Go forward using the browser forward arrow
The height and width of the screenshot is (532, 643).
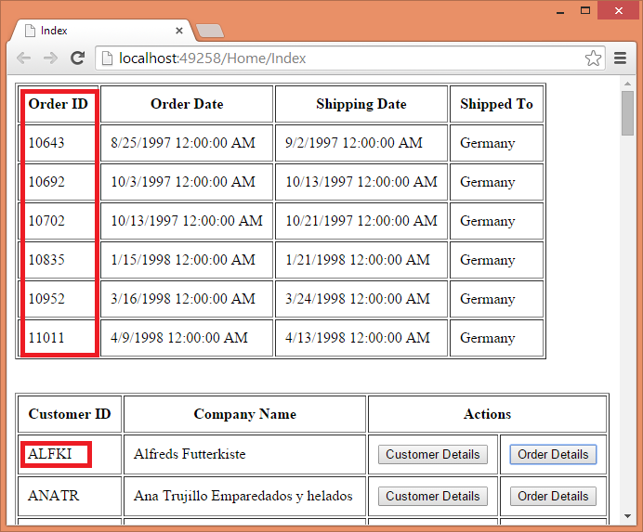click(50, 58)
